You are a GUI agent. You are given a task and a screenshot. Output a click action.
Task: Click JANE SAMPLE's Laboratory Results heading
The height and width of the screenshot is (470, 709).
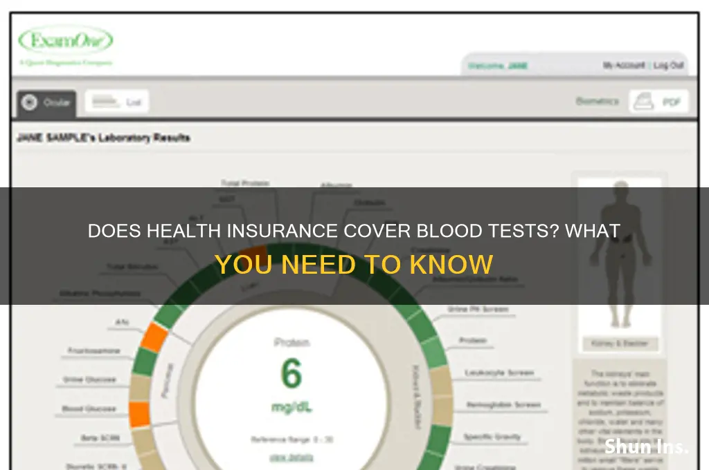(103, 138)
